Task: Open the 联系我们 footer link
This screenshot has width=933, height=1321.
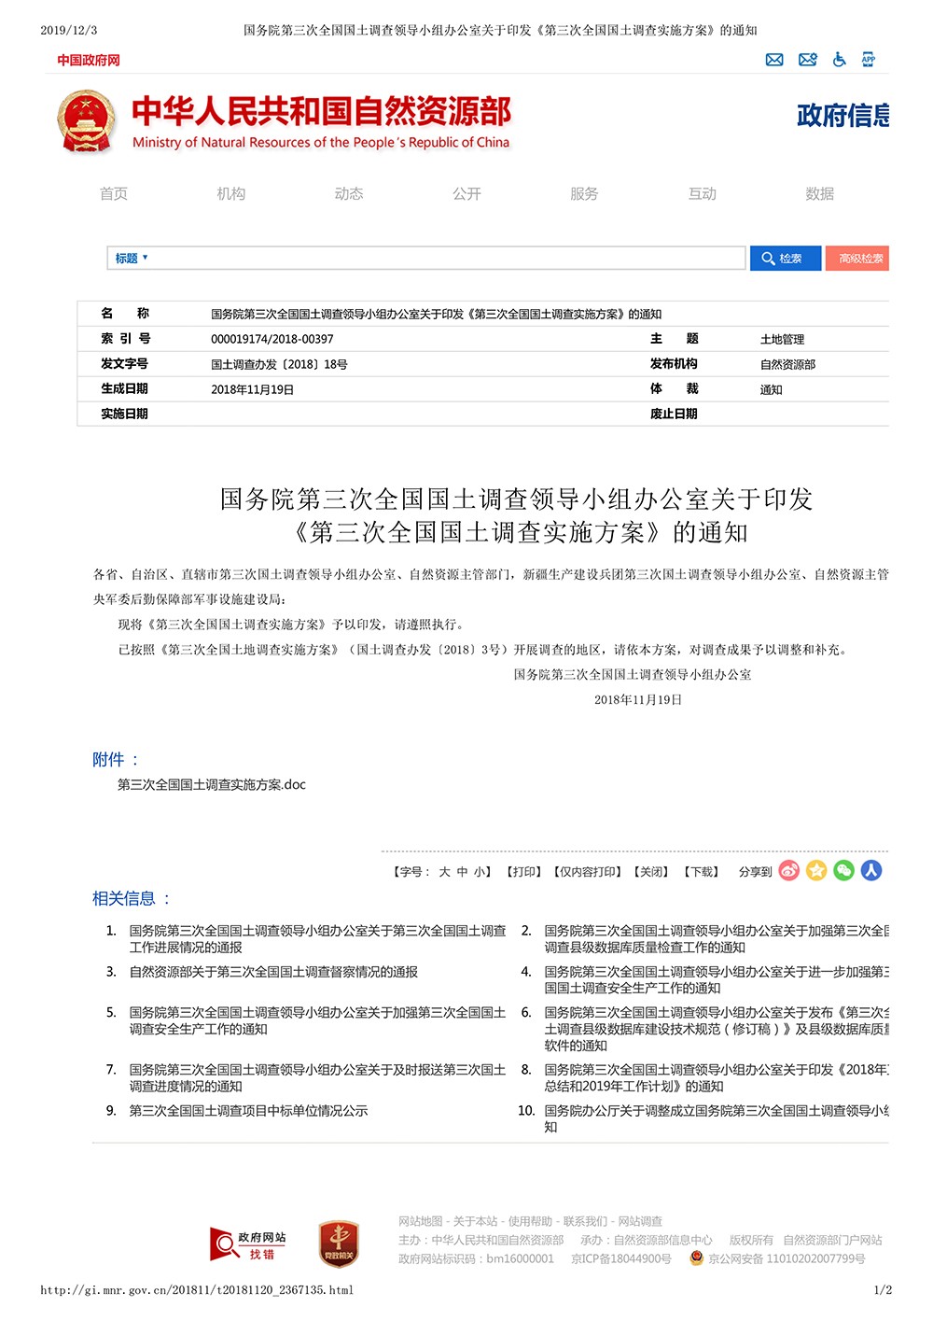Action: tap(586, 1221)
